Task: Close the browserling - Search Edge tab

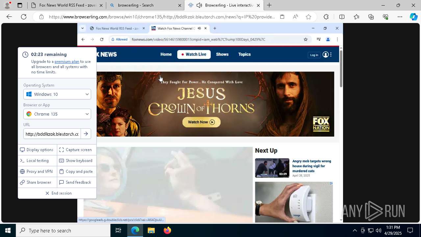Action: [180, 5]
